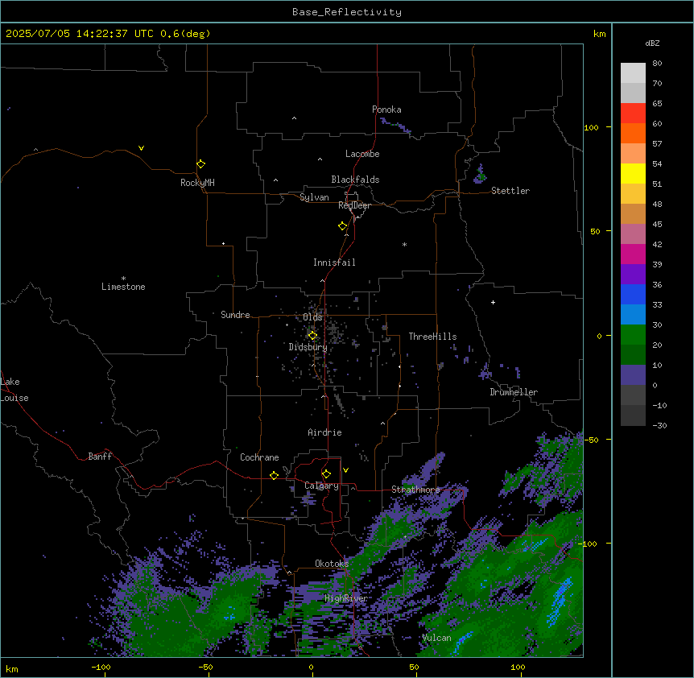694x678 pixels.
Task: Click the RockyMH label
Action: coord(197,183)
